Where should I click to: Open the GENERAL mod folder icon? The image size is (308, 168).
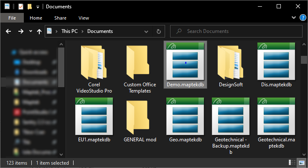click(x=137, y=118)
